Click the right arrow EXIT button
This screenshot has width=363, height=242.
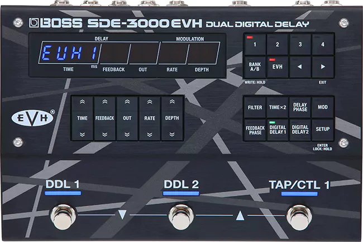coord(323,67)
